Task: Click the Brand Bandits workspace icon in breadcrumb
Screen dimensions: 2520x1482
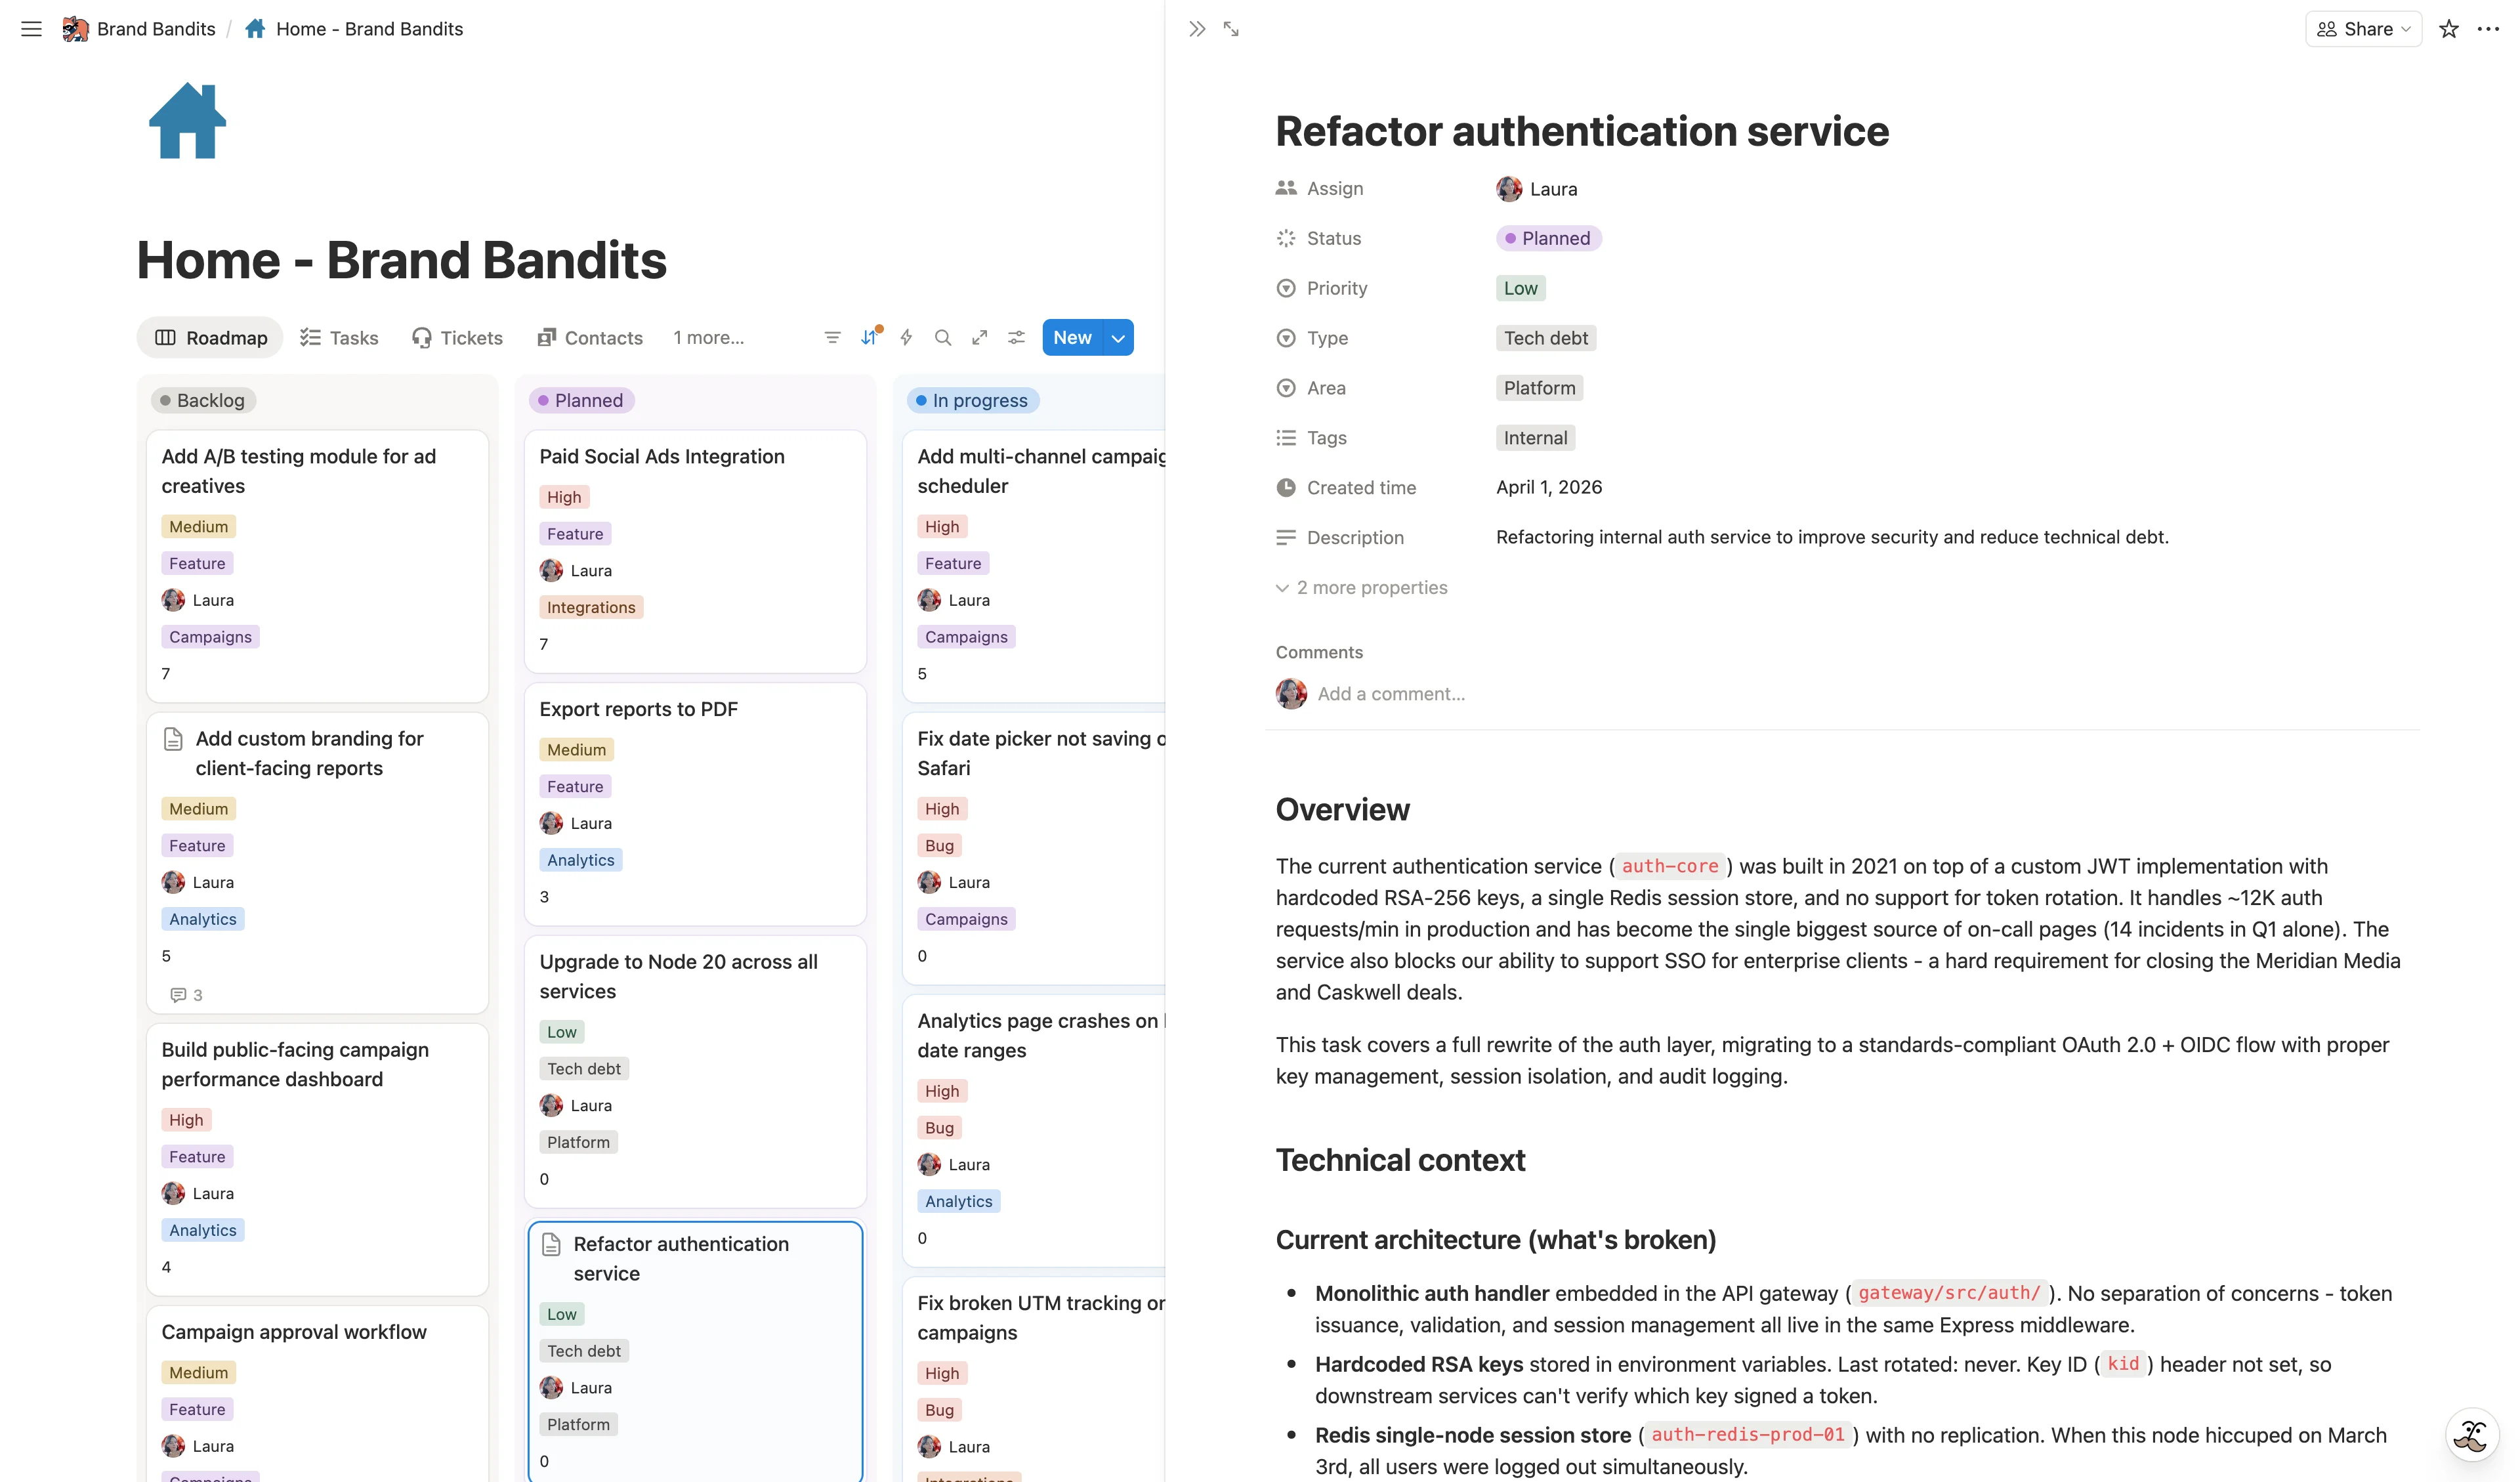Action: coord(75,29)
